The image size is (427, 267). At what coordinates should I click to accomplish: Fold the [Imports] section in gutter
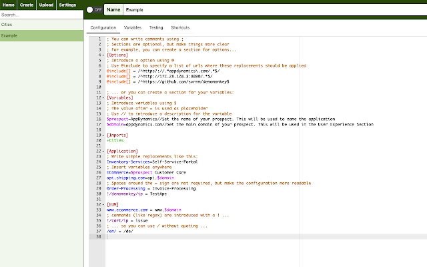[x=102, y=135]
